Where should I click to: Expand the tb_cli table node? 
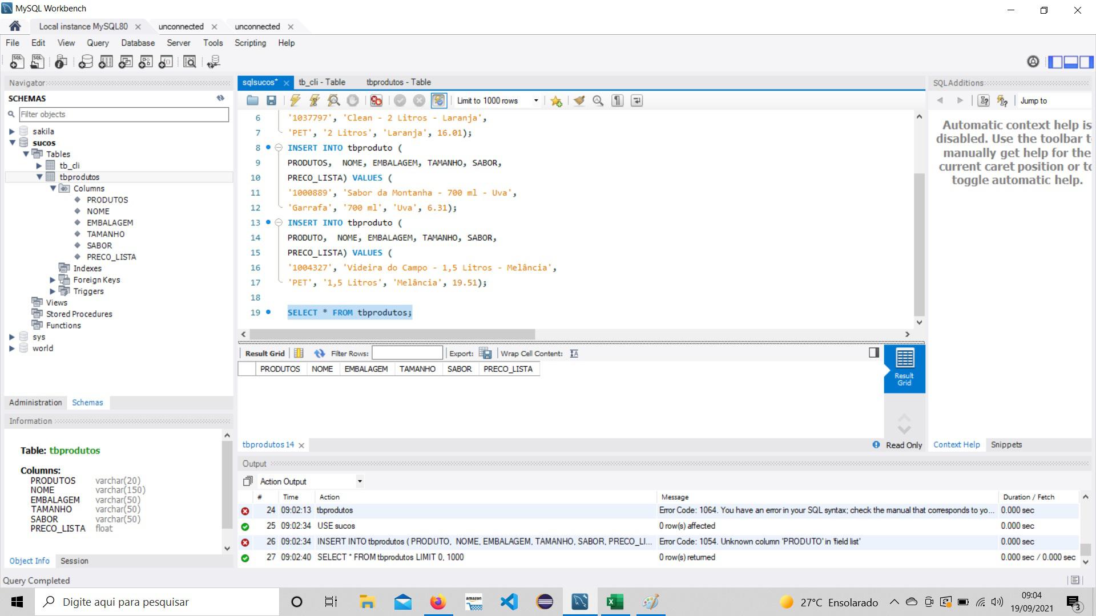pos(39,165)
